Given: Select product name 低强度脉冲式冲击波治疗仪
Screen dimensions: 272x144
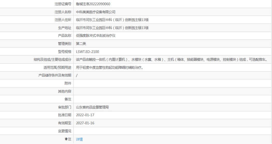Looking at the screenshot, I should 96,36.
